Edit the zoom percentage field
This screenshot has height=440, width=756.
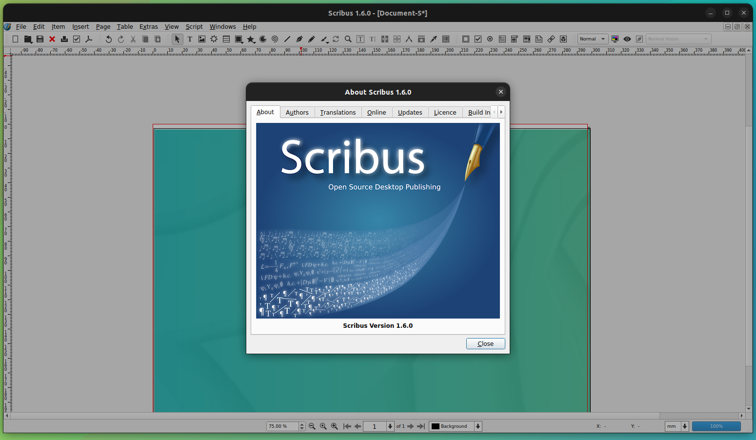[282, 426]
